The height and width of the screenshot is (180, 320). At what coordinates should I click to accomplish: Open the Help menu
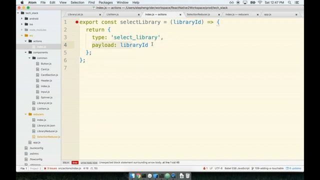point(135,2)
